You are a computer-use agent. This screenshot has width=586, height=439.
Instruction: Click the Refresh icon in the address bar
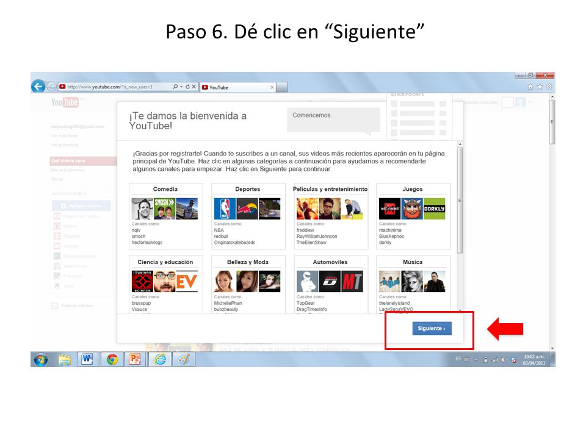[187, 87]
